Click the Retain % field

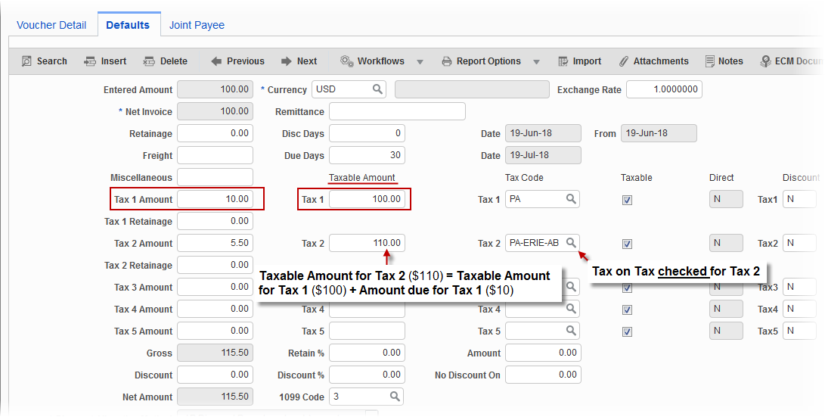coord(368,353)
